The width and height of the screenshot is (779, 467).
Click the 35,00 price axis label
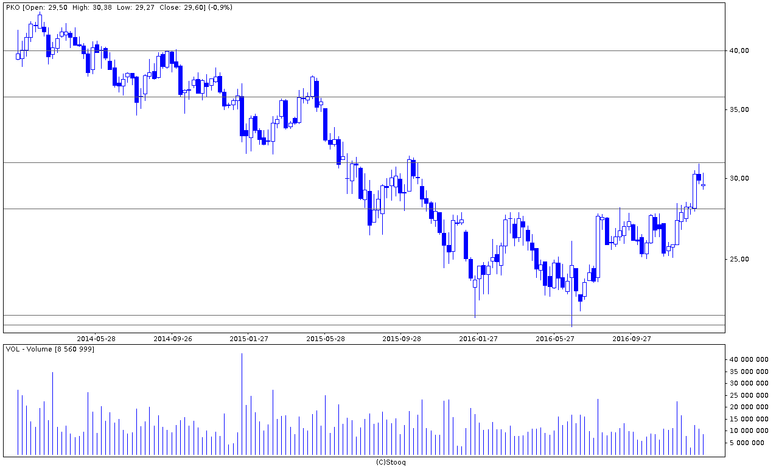pyautogui.click(x=740, y=109)
